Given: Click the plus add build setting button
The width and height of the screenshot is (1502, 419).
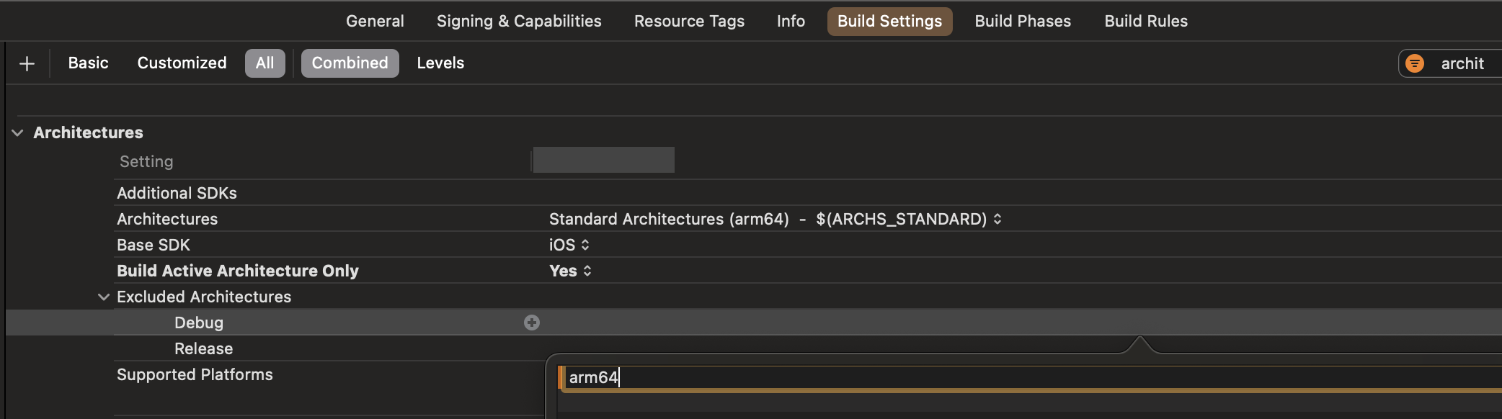Looking at the screenshot, I should coord(27,63).
